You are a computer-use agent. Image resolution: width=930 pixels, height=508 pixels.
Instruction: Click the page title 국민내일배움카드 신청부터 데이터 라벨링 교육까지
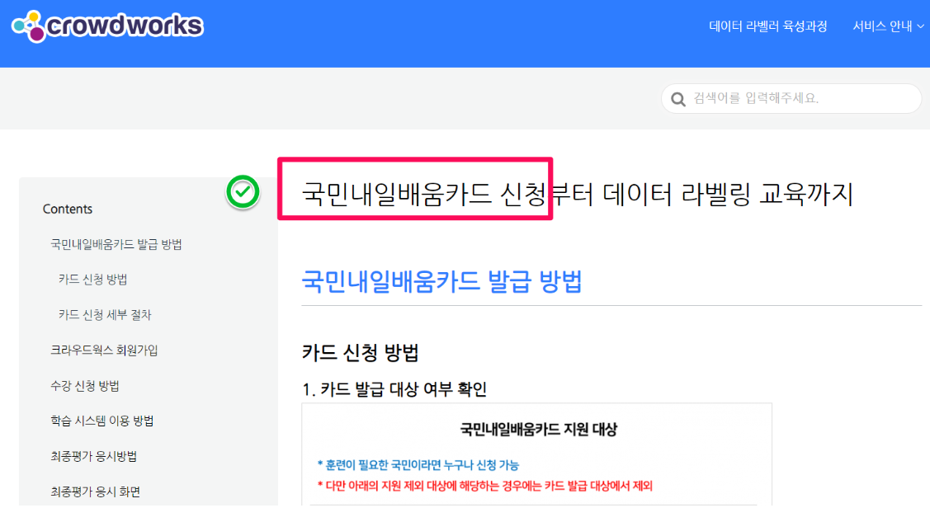(x=578, y=194)
